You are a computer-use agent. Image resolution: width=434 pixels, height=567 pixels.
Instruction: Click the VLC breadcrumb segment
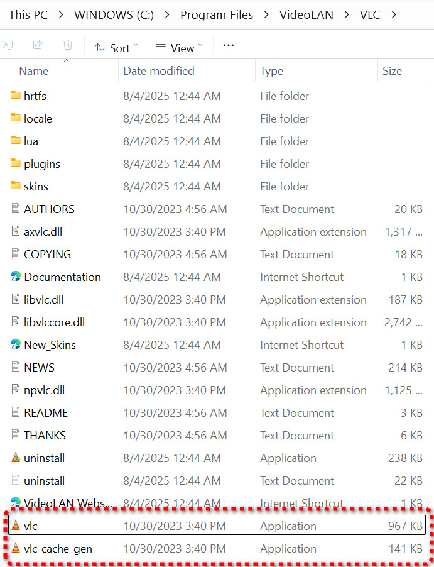(370, 15)
